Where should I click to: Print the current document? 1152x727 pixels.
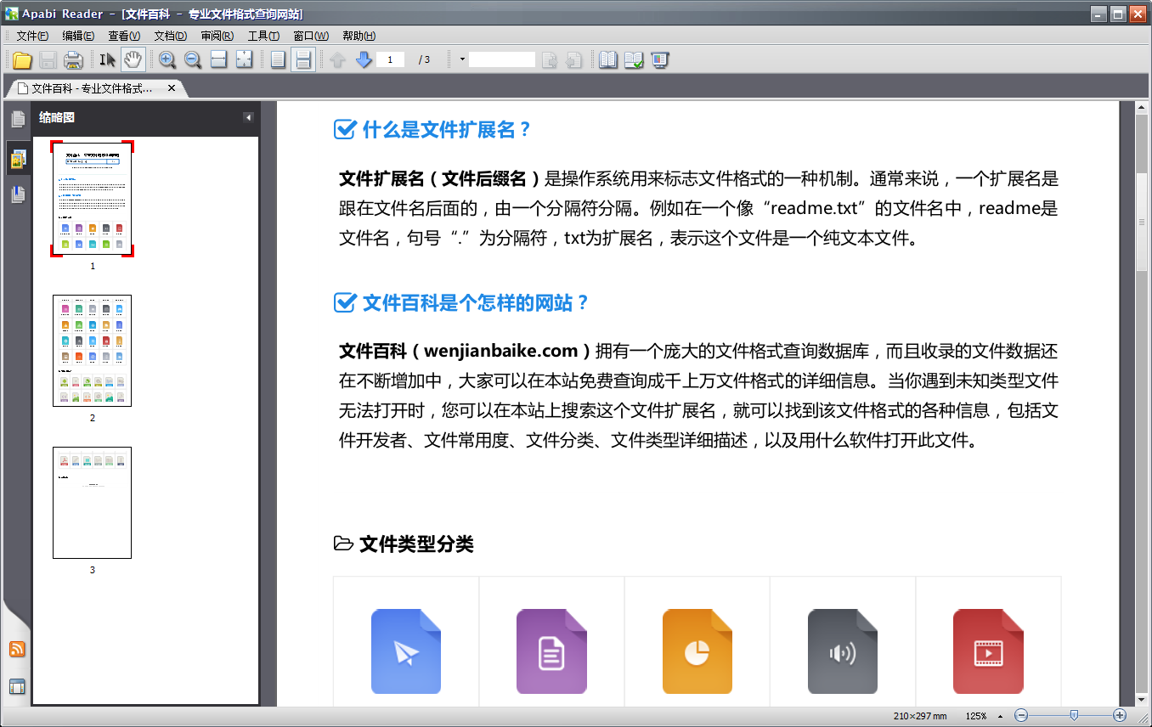point(73,59)
